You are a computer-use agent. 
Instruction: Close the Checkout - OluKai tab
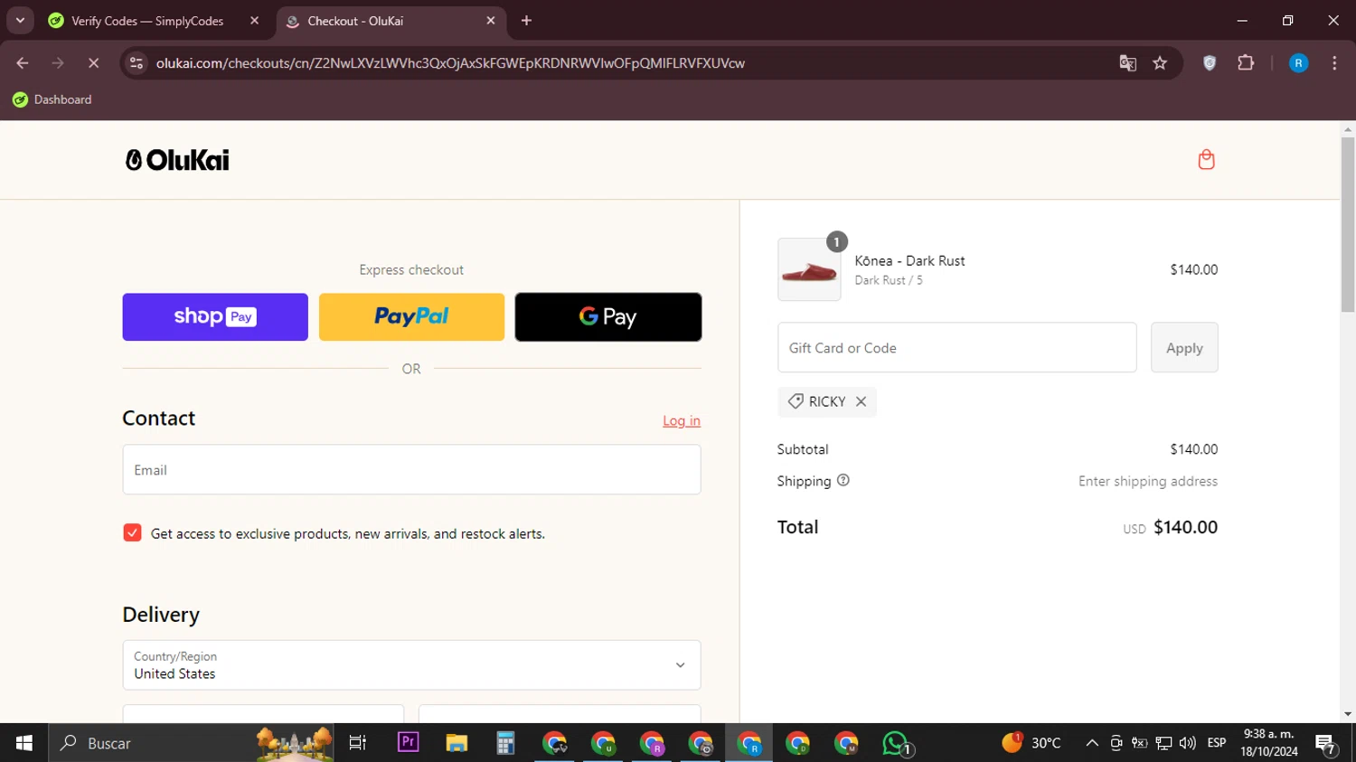click(x=491, y=21)
